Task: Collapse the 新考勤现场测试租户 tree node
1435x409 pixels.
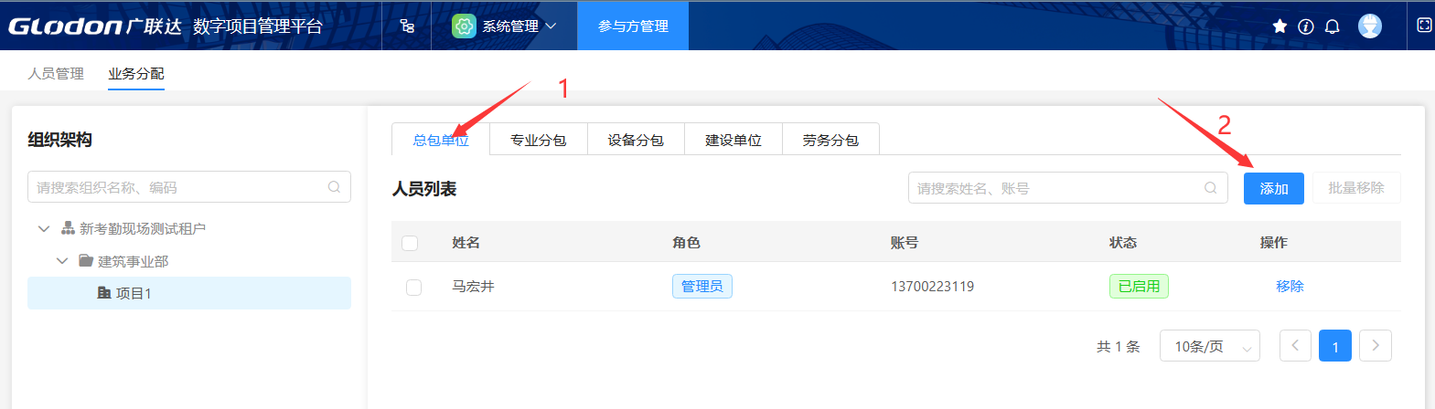Action: (44, 228)
